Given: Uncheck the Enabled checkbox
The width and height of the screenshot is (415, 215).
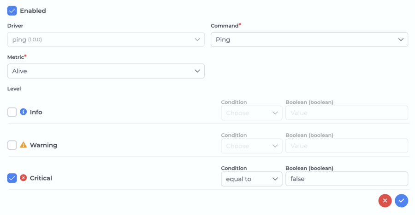Looking at the screenshot, I should 12,11.
